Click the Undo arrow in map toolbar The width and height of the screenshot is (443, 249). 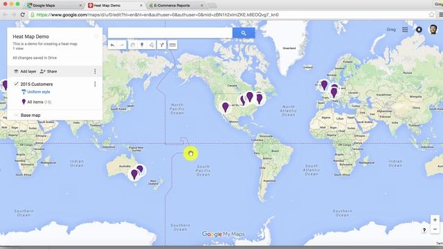tap(112, 45)
